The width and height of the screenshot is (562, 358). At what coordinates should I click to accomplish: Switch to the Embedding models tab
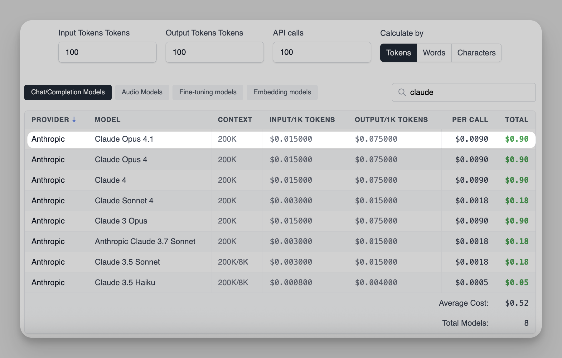[x=282, y=92]
